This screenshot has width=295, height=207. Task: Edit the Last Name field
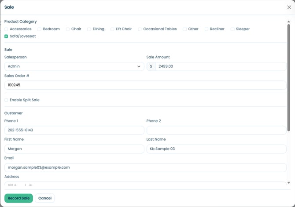[x=217, y=149]
